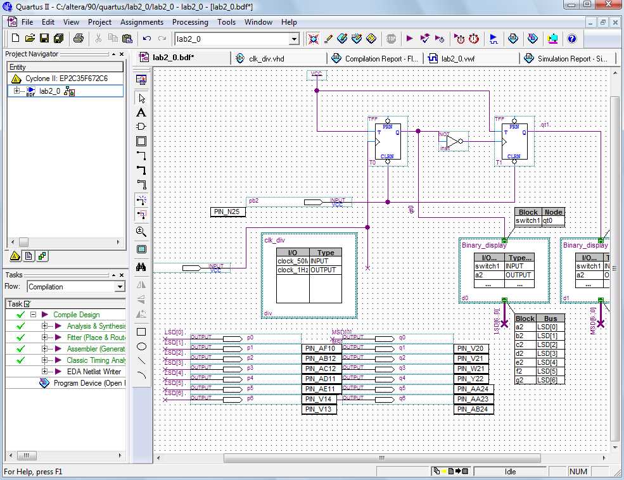Viewport: 624px width, 480px height.
Task: Expand EDA Netlist Writer task node
Action: (x=44, y=372)
